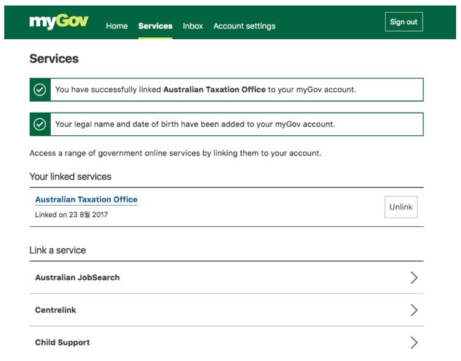This screenshot has width=461, height=361.
Task: Expand the Australian JobSearch chevron
Action: pyautogui.click(x=414, y=277)
